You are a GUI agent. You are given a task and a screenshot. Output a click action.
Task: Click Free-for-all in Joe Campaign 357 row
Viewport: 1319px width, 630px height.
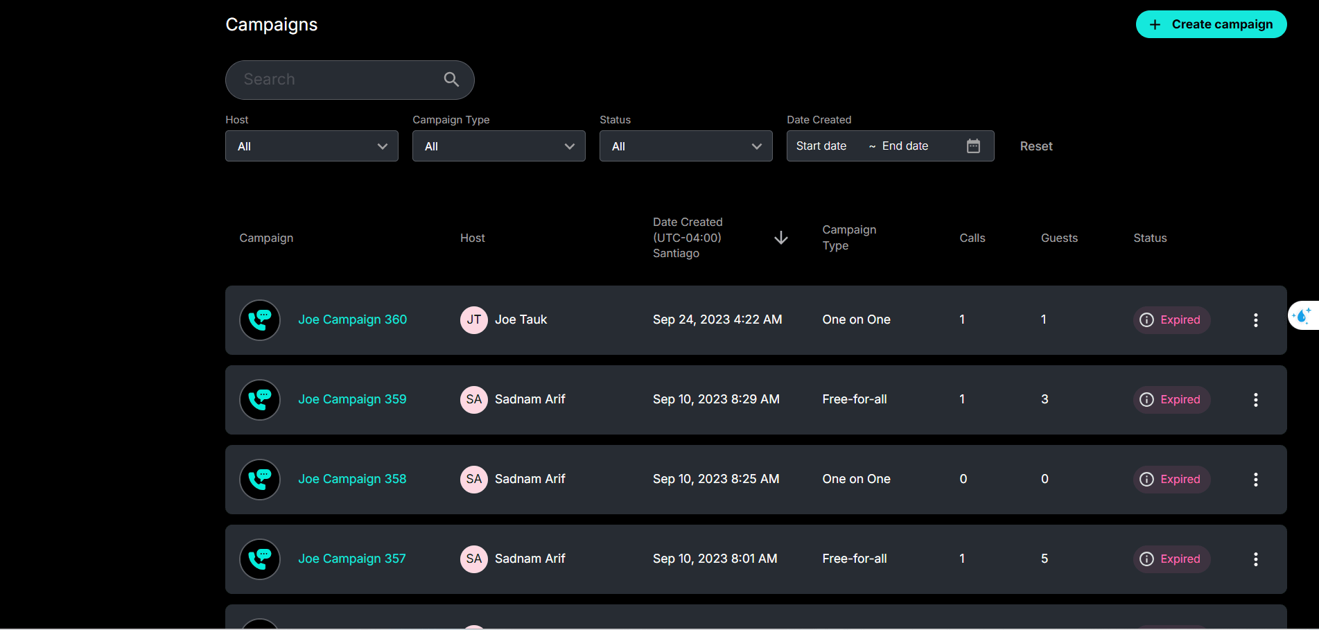click(855, 559)
